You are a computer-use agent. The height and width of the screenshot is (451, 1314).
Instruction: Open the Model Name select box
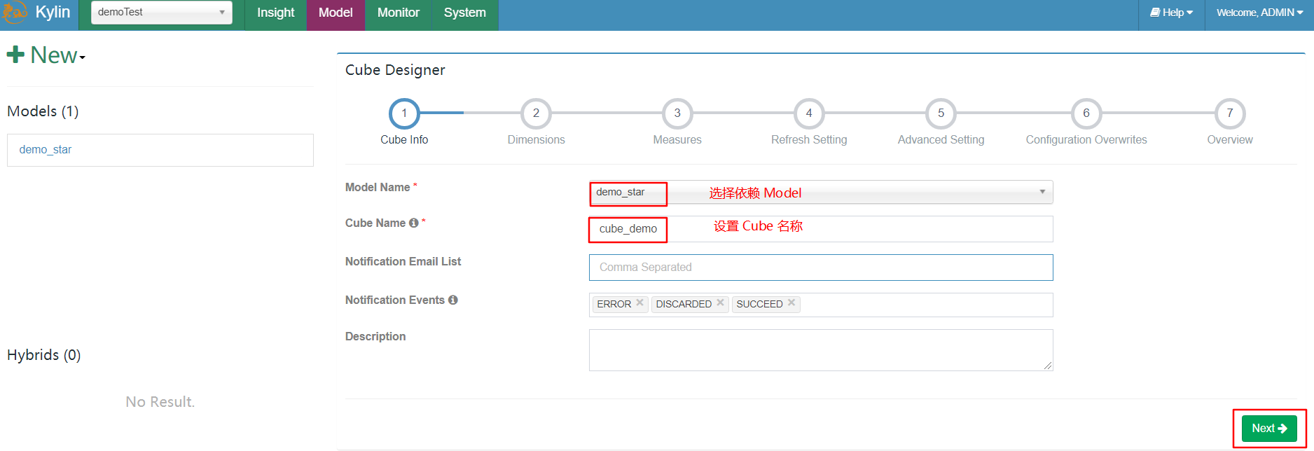pos(821,192)
